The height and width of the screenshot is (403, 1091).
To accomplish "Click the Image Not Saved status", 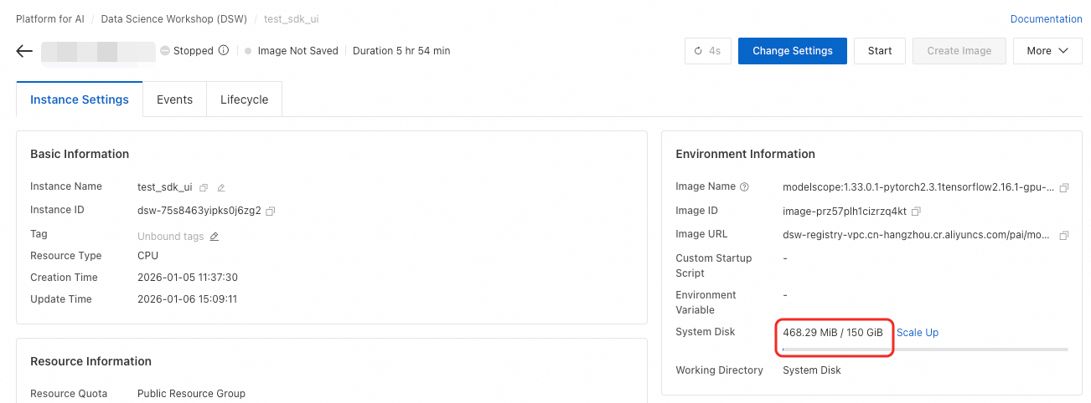I will click(x=298, y=51).
